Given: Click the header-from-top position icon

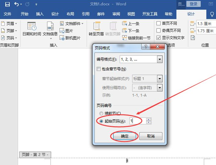Looking at the screenshot, I should [x=193, y=24].
